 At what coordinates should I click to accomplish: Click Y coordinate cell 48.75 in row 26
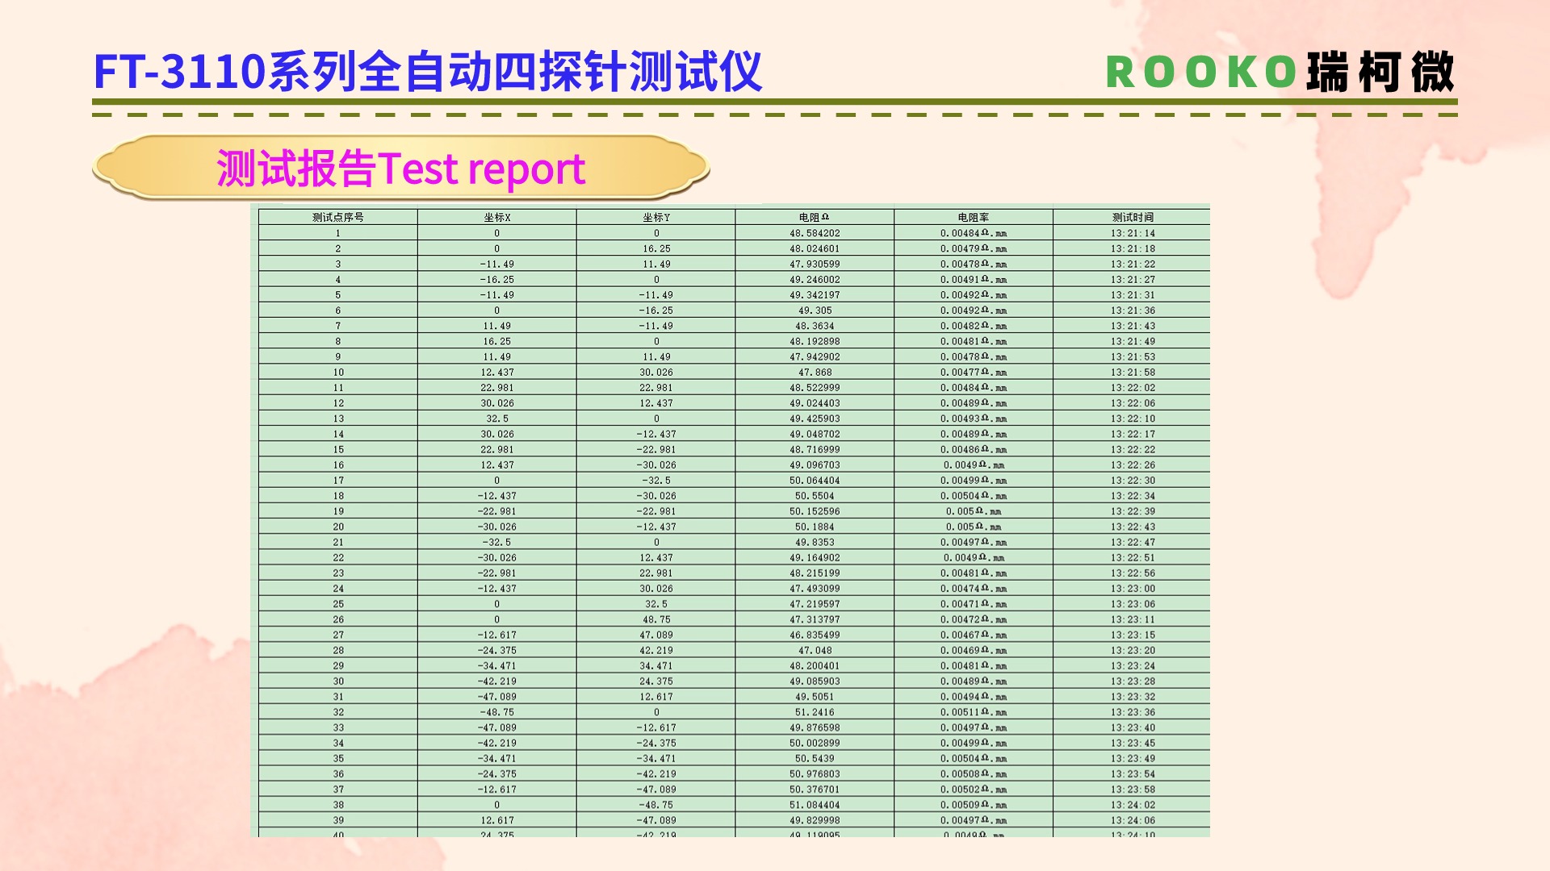click(656, 619)
